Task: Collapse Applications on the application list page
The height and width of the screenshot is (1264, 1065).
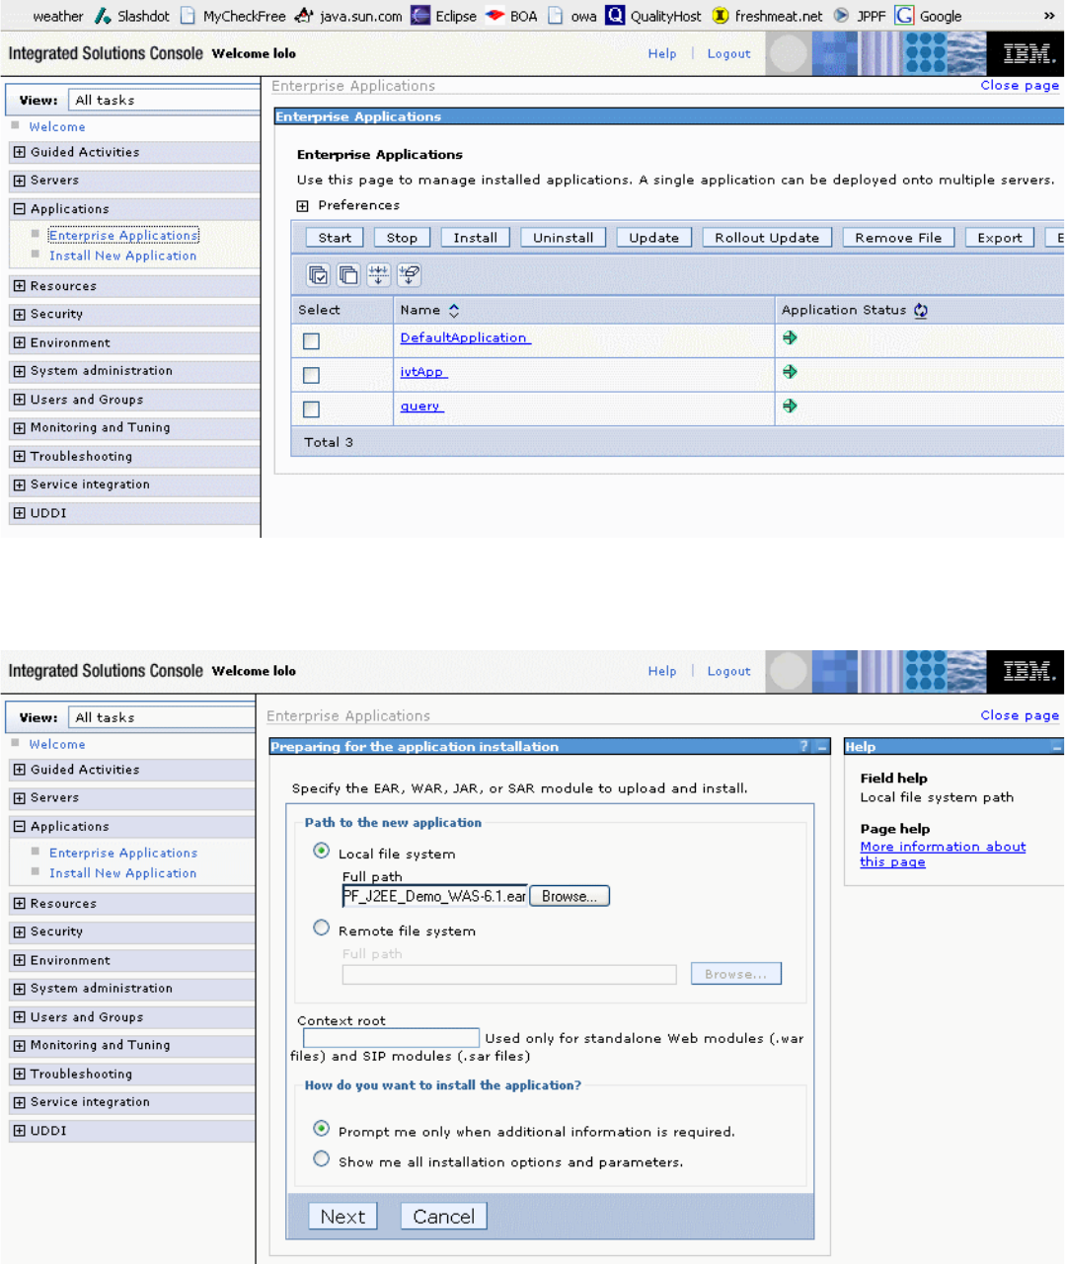Action: 19,209
